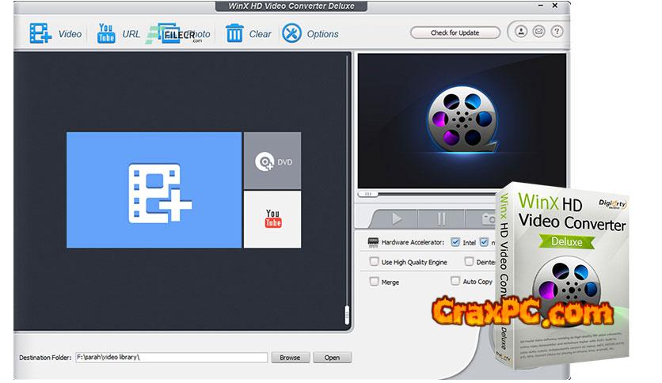Click the 'Hardware Accelerator:' label
662x383 pixels.
(413, 242)
